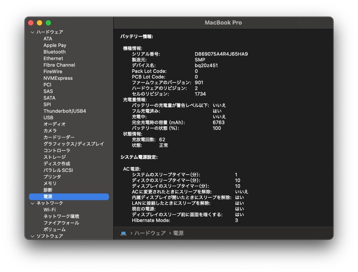Click the 充電量情報 subheading
The image size is (358, 272).
pyautogui.click(x=135, y=100)
